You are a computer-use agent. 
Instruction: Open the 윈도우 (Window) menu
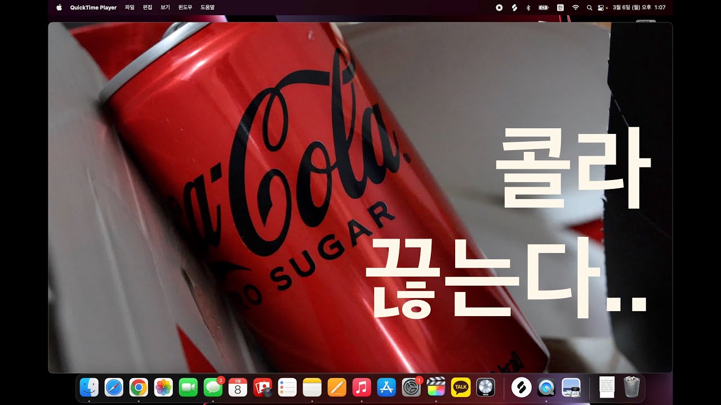click(x=185, y=8)
